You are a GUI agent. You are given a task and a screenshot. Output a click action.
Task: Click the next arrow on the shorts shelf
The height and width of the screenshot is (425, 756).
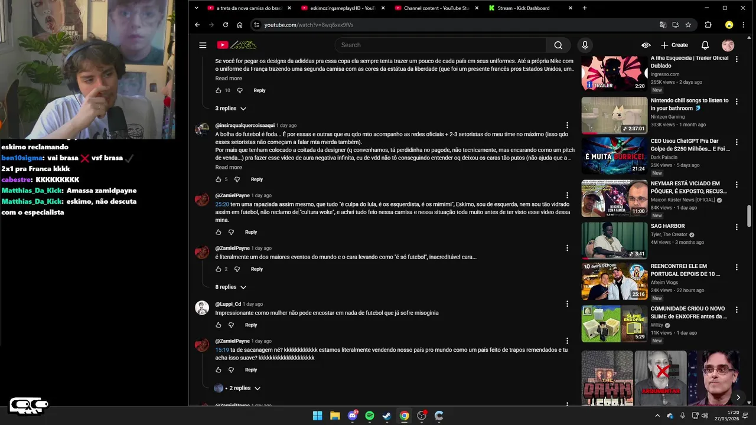738,397
